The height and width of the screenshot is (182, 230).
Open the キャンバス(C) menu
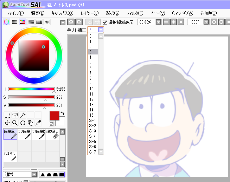tap(62, 13)
